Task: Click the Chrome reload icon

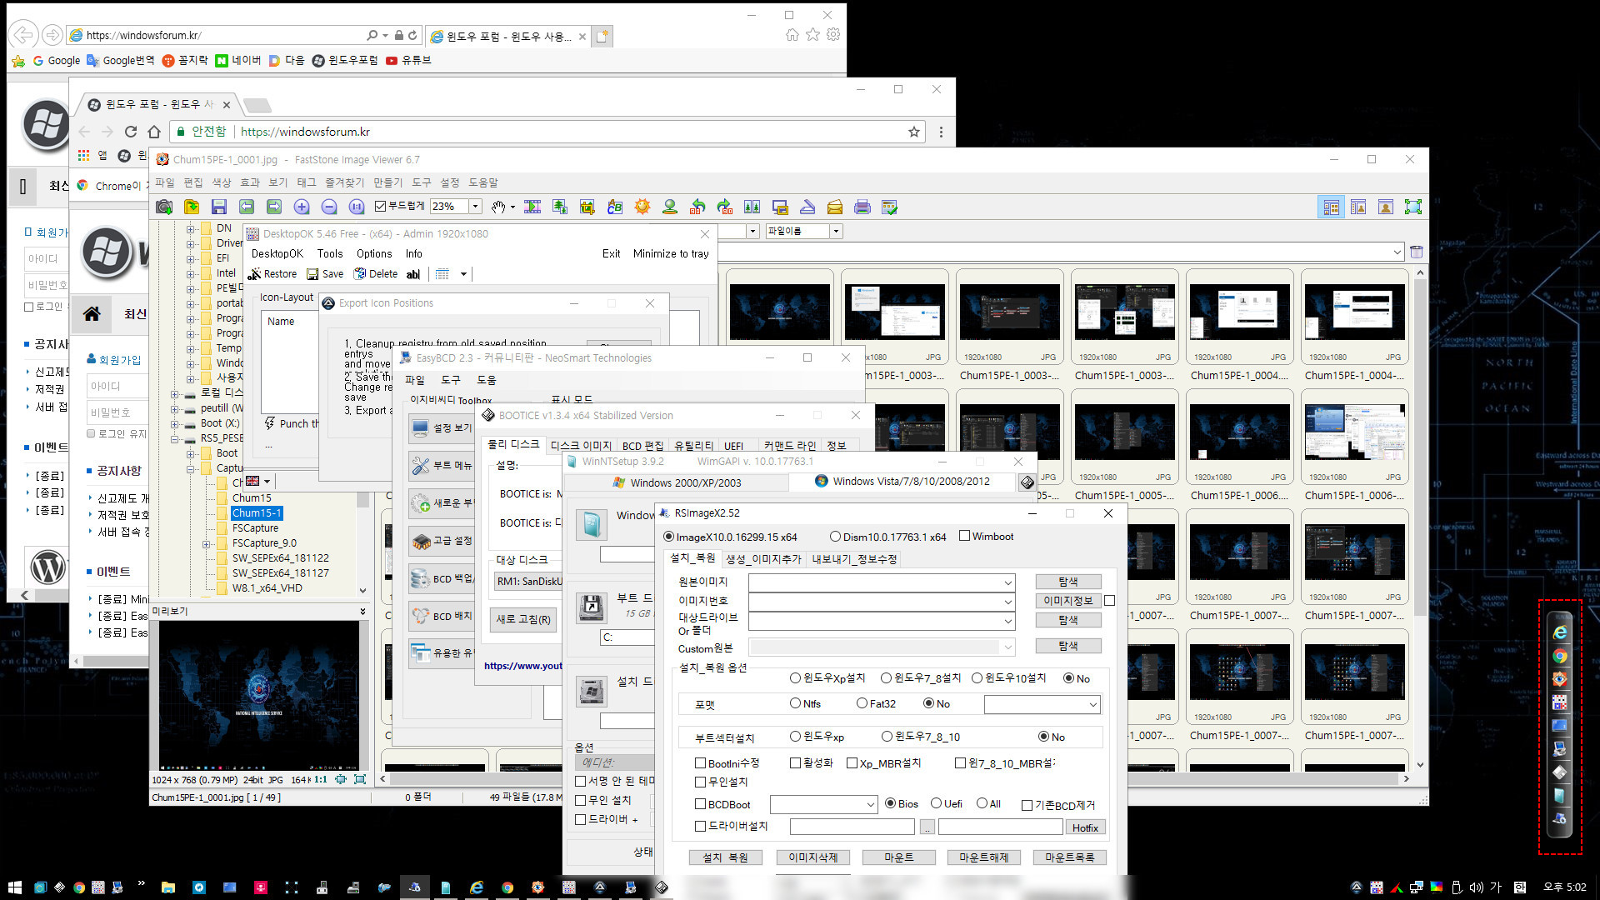Action: (131, 132)
